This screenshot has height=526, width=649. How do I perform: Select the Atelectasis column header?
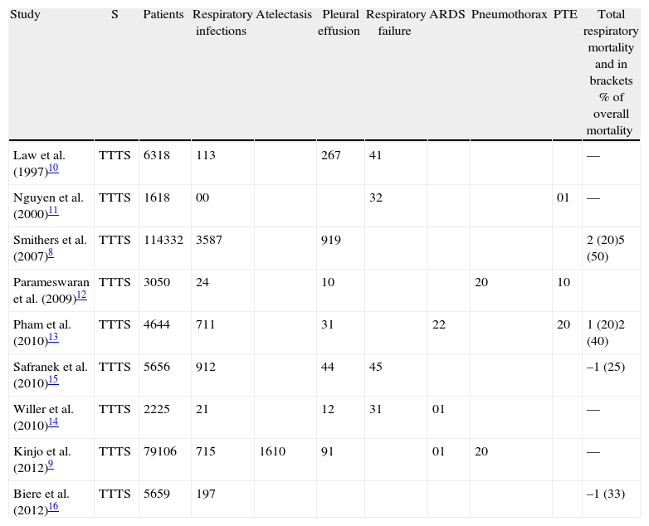tap(284, 15)
